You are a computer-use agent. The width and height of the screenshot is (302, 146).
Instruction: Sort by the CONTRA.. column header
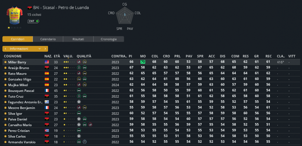click(x=119, y=56)
